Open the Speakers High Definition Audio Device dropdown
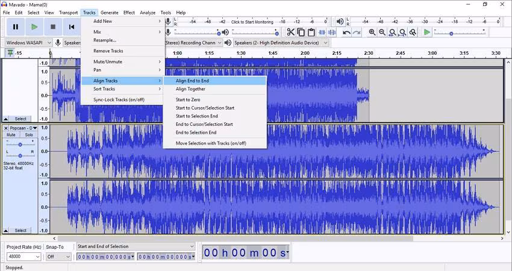Viewport: 512px width, 271px height. point(281,43)
